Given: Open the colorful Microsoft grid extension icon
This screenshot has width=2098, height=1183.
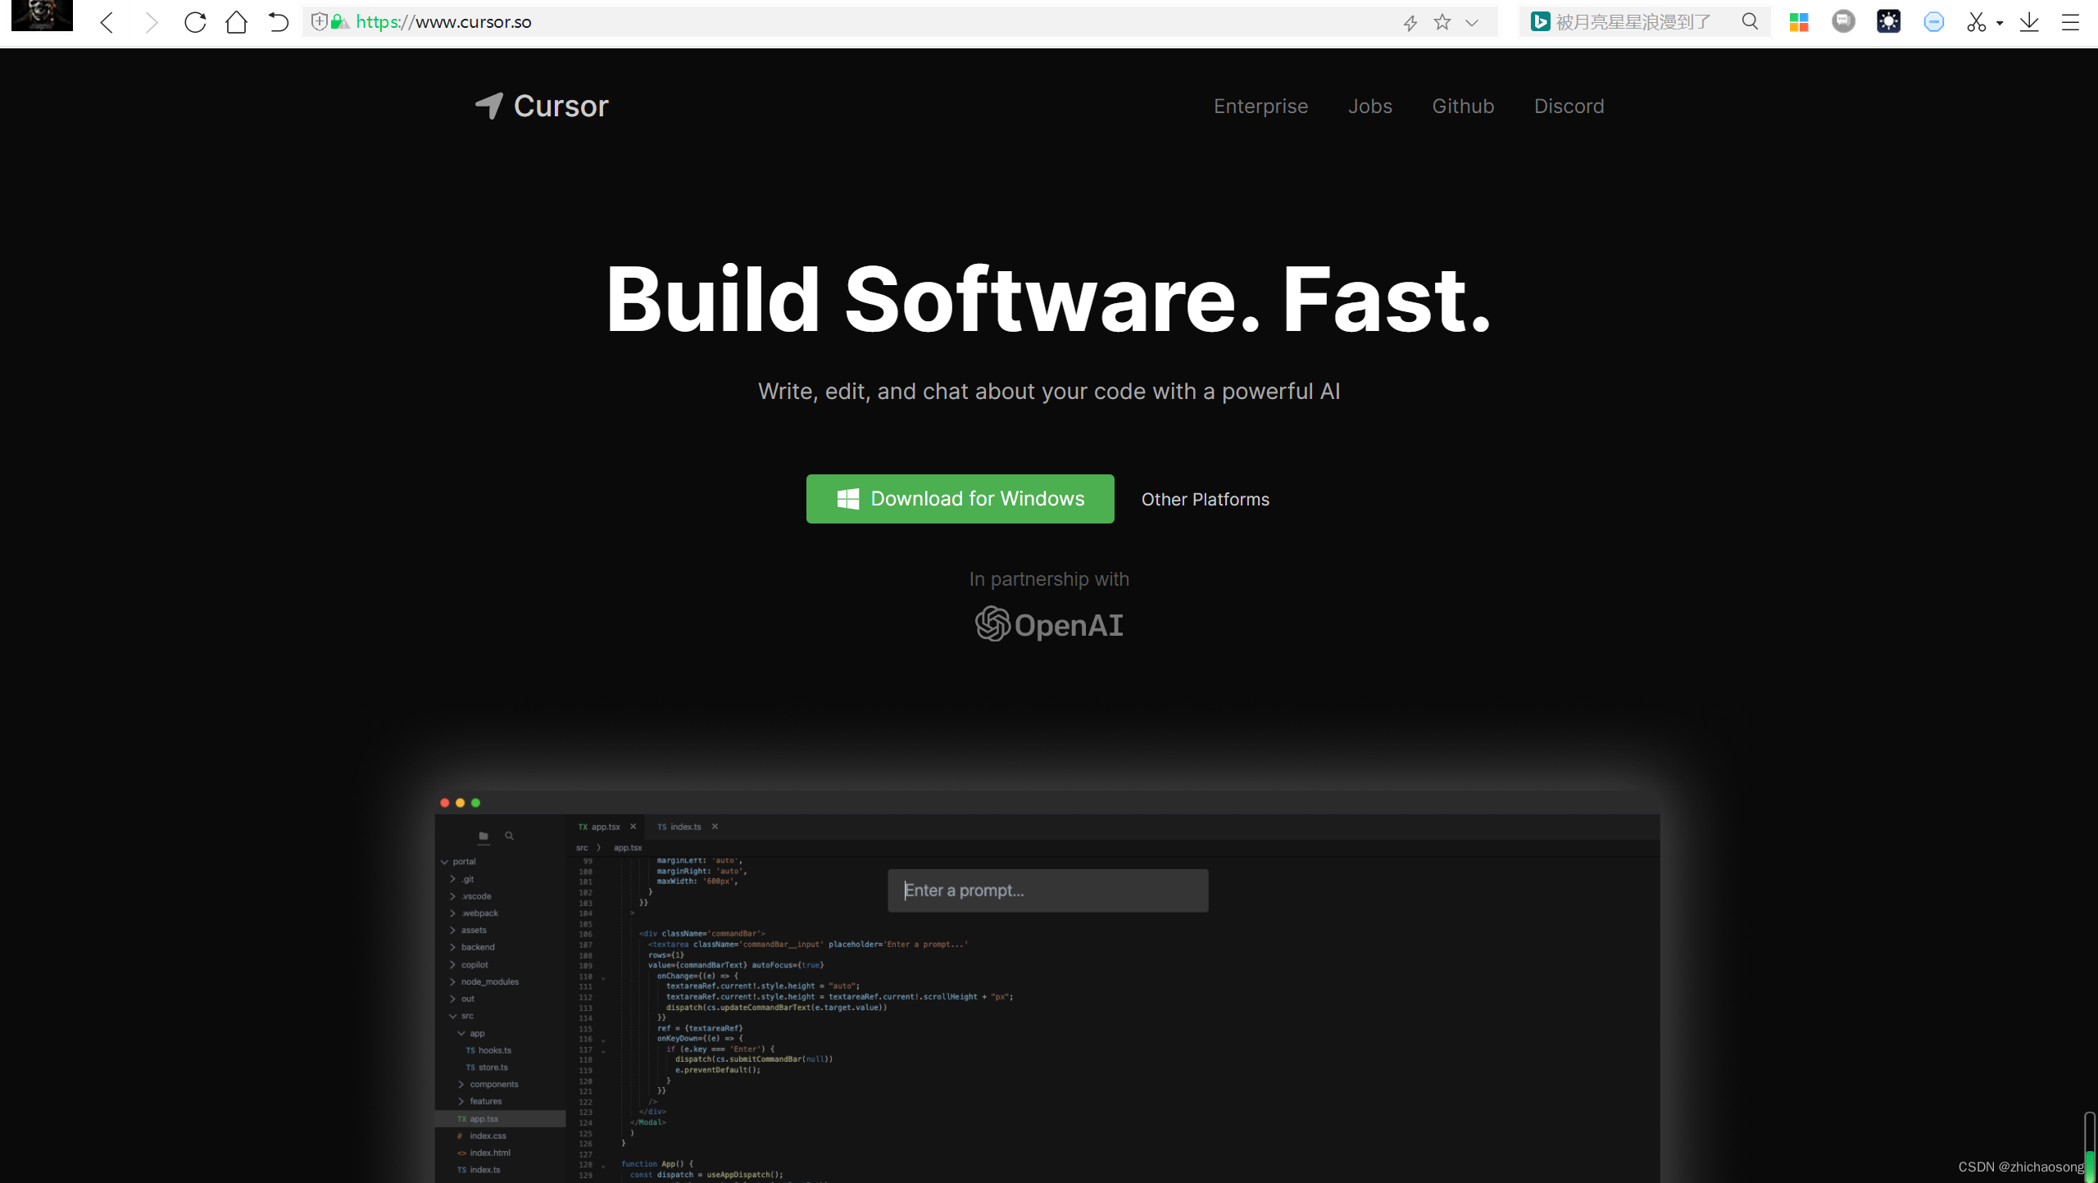Looking at the screenshot, I should (1799, 22).
